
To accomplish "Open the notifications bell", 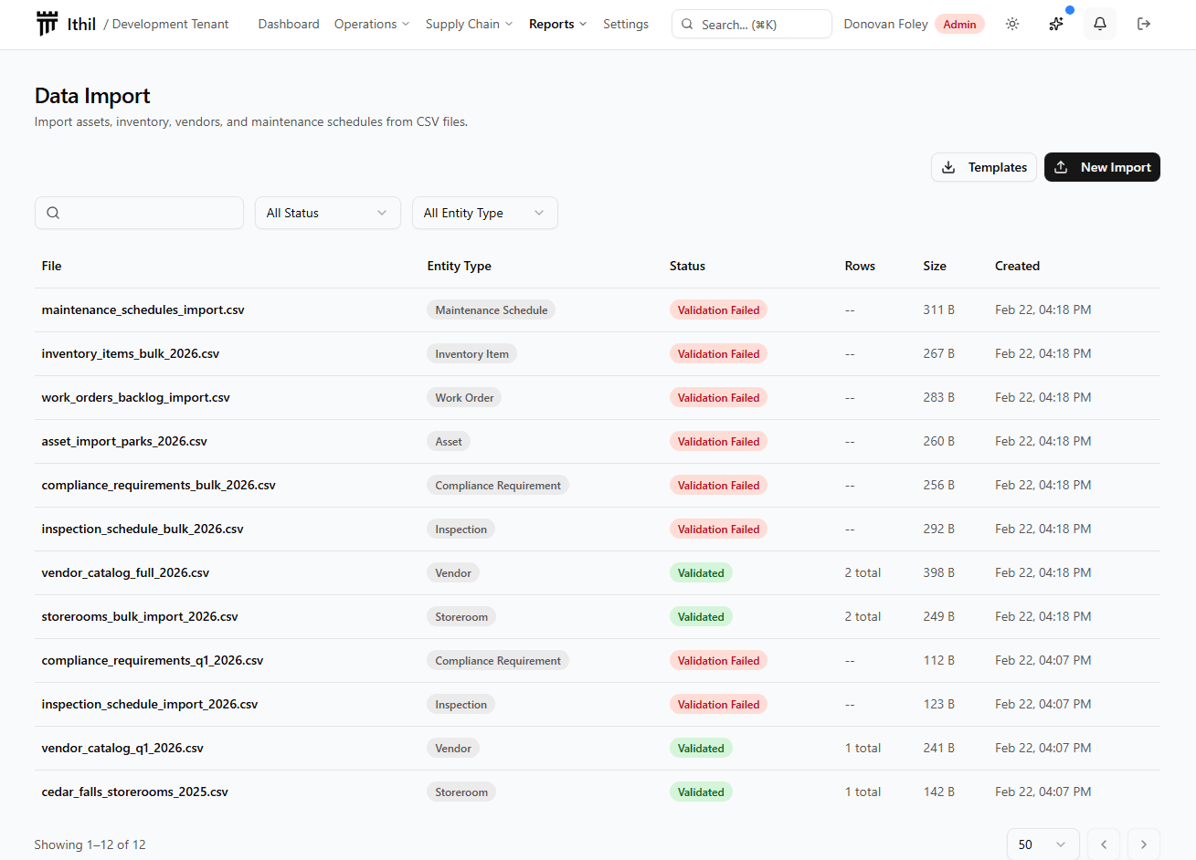I will click(1100, 24).
